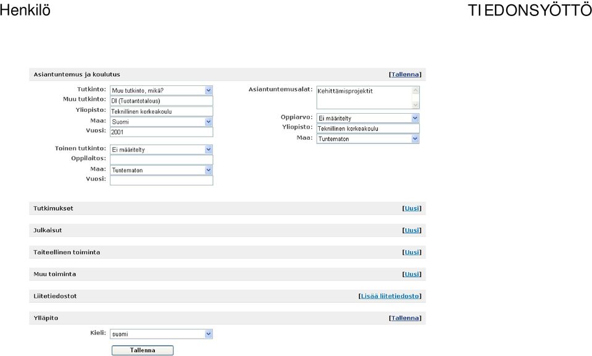Viewport: 592px width, 356px height.
Task: Click the Vuosi field containing 2001
Action: [x=161, y=132]
